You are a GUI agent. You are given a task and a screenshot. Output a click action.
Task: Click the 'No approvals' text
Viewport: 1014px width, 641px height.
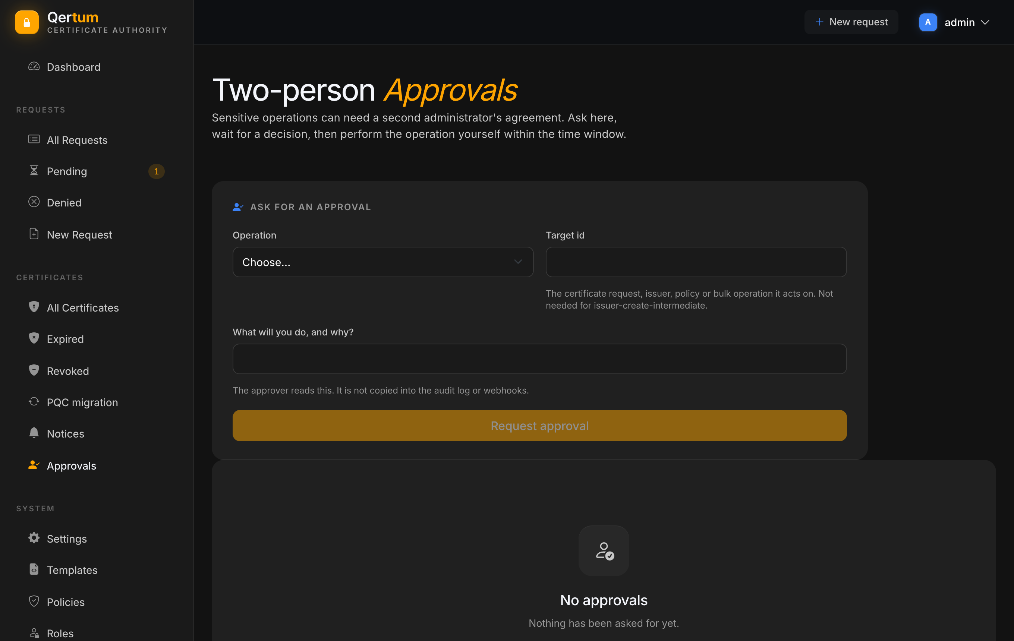point(604,600)
